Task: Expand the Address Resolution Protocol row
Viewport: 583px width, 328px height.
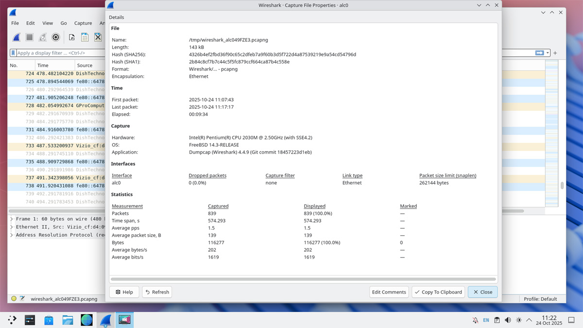Action: pyautogui.click(x=12, y=235)
